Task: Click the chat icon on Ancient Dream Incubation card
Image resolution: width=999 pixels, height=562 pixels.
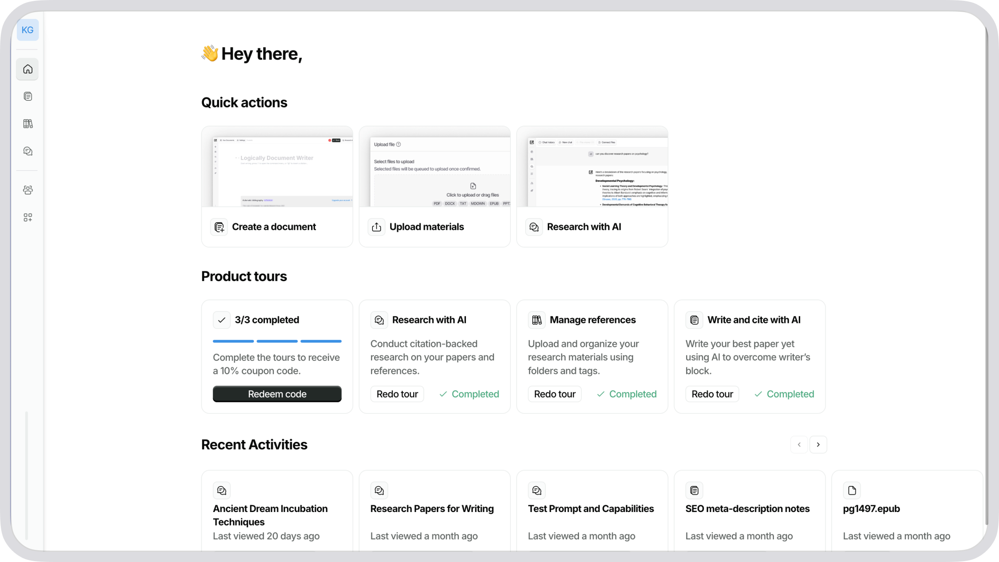Action: (222, 490)
